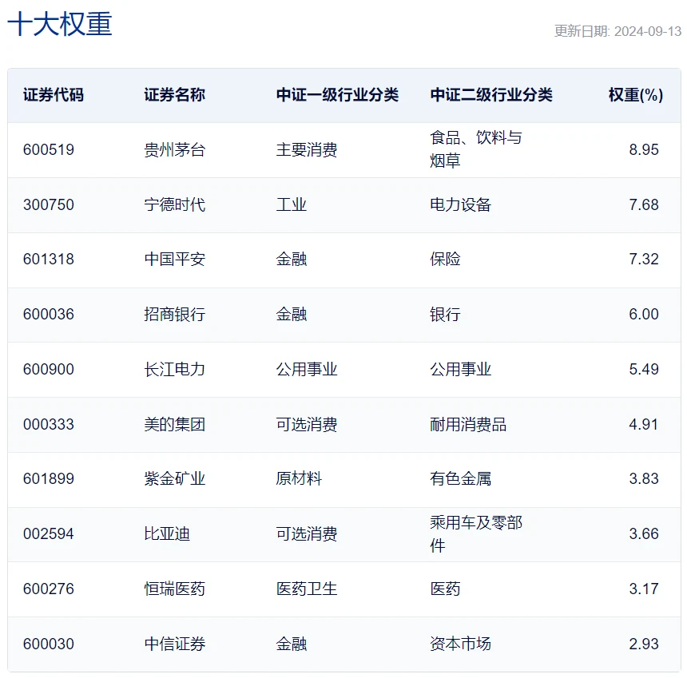Select stock code 600519
This screenshot has height=678, width=687.
tap(49, 150)
